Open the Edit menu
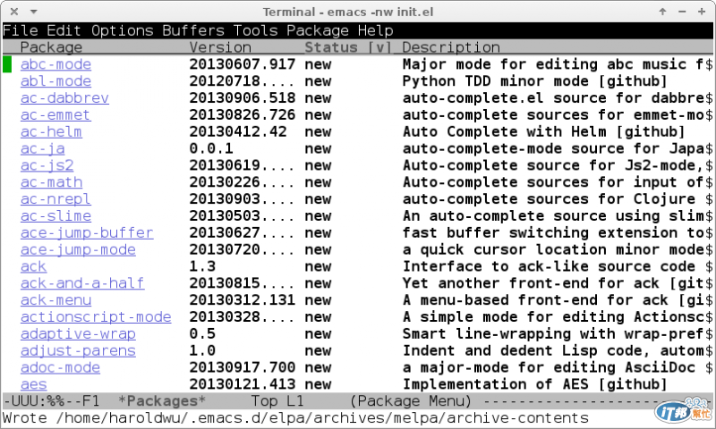The width and height of the screenshot is (716, 429). tap(64, 30)
